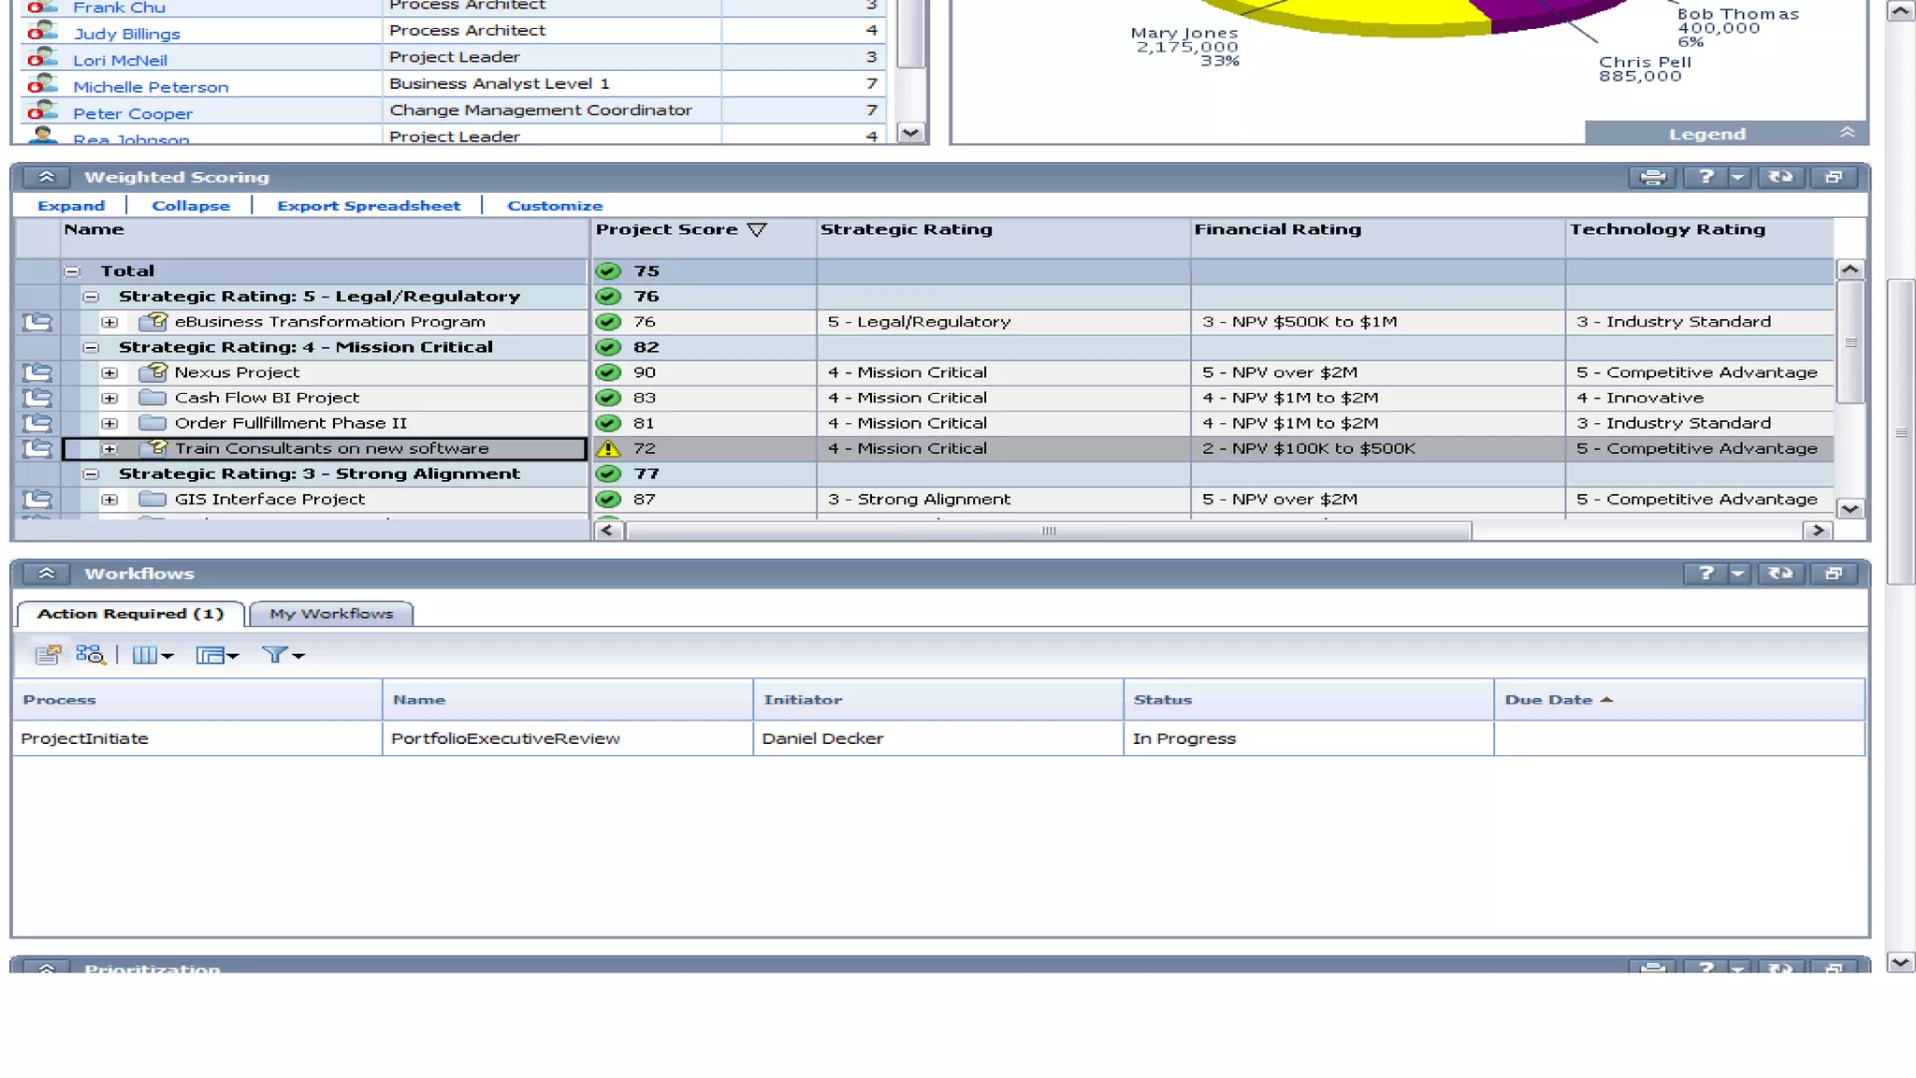Image resolution: width=1916 pixels, height=1078 pixels.
Task: Click the Export Spreadsheet link
Action: coord(369,206)
